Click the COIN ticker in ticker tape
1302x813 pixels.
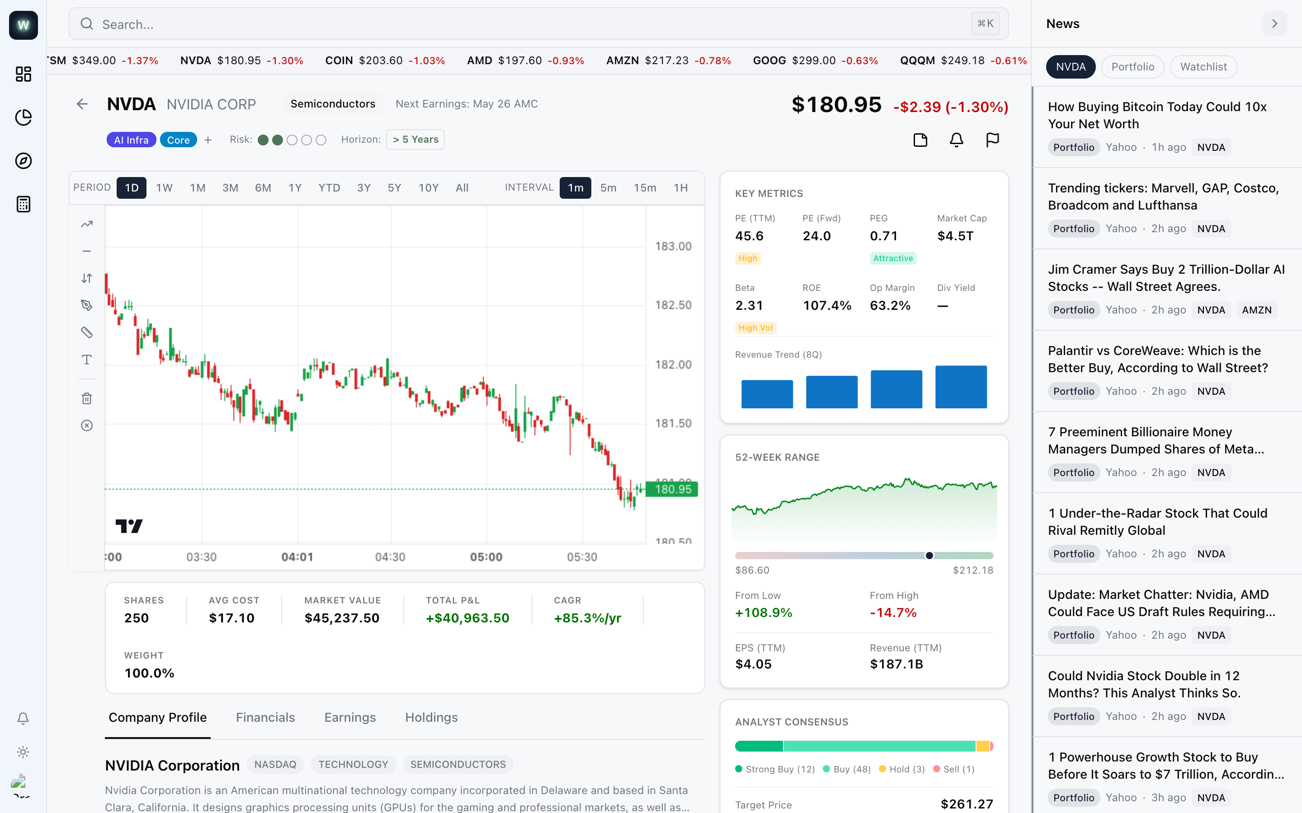pyautogui.click(x=385, y=61)
